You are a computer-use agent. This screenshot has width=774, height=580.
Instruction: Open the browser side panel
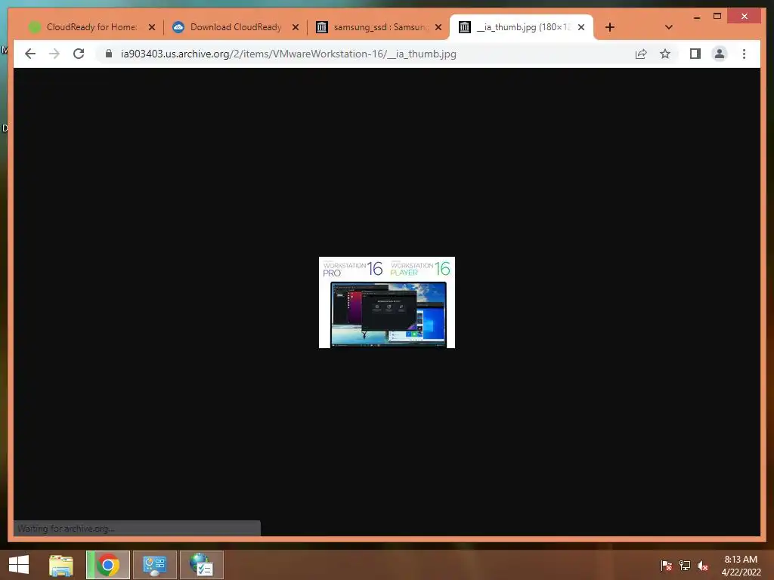(695, 54)
